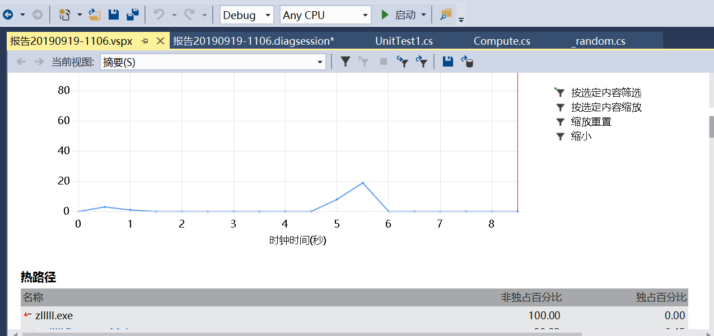714x336 pixels.
Task: Click the 独占百分比 column header
Action: click(x=661, y=297)
